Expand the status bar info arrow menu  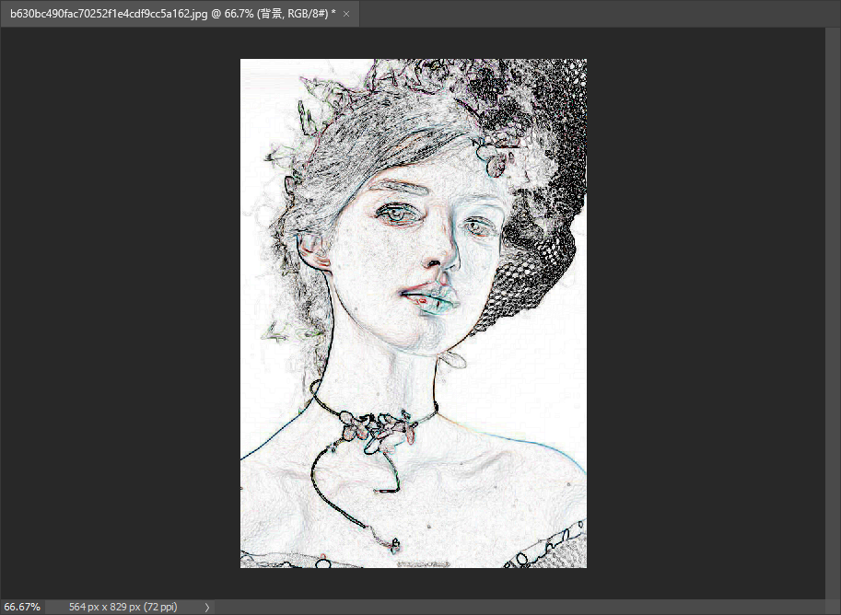pyautogui.click(x=207, y=608)
